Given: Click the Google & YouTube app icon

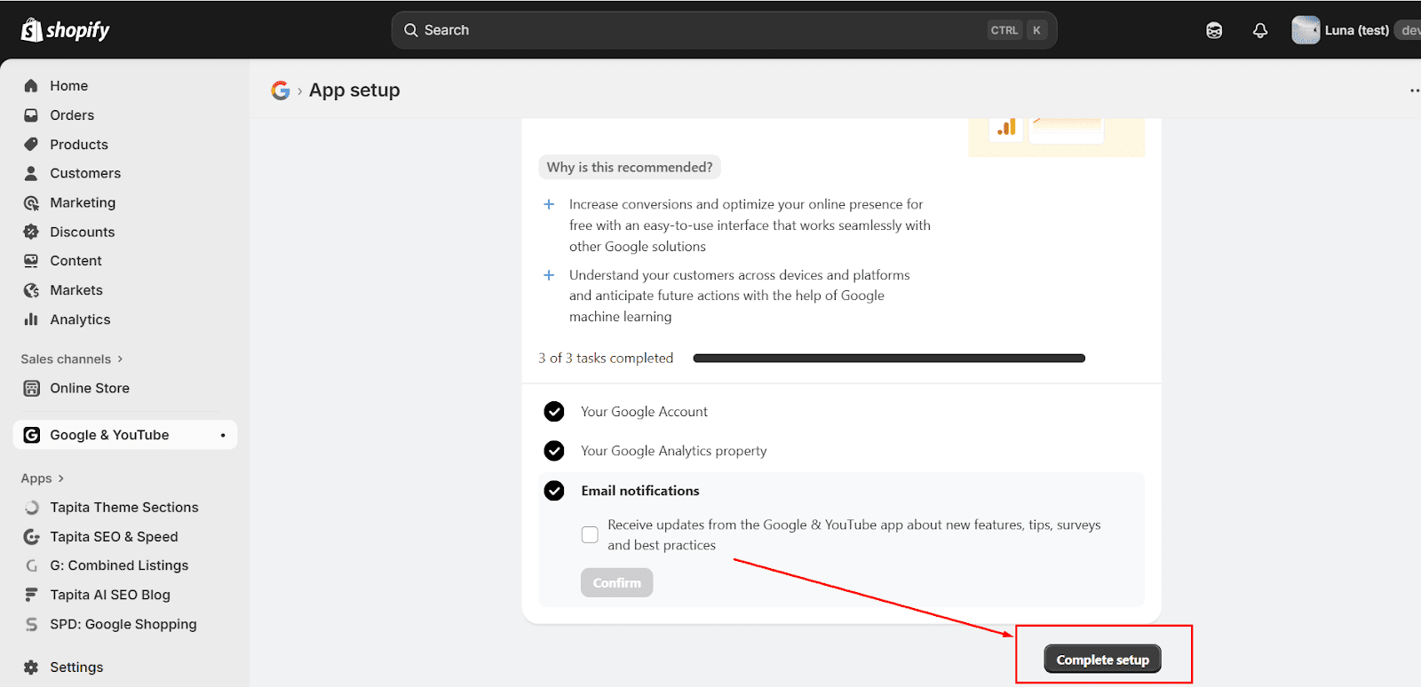Looking at the screenshot, I should [31, 435].
